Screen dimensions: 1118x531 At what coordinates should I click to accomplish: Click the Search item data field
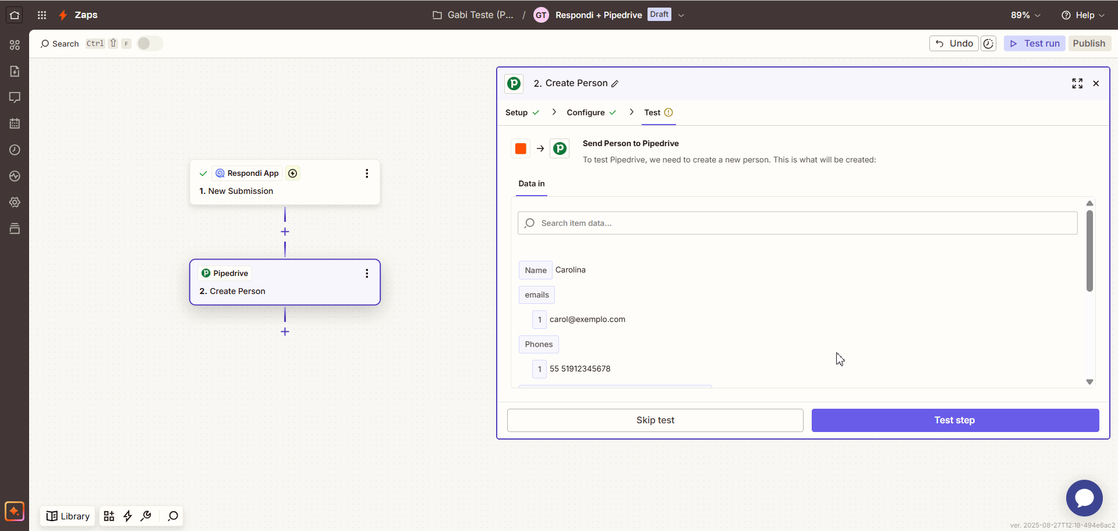[x=797, y=223]
